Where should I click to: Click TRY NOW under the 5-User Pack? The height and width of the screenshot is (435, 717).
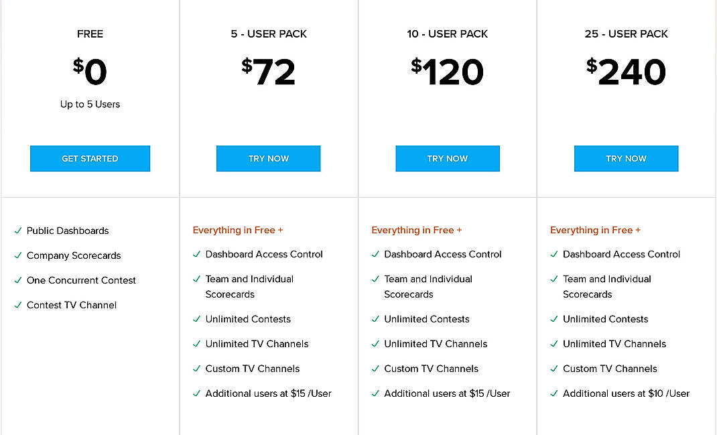pyautogui.click(x=268, y=158)
